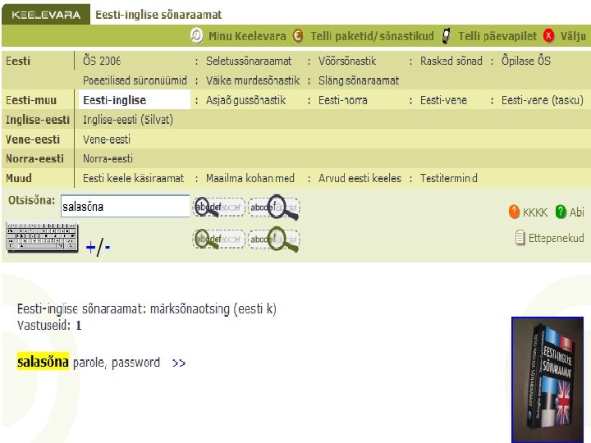
Task: Open Telli päevapilet link
Action: tap(497, 36)
